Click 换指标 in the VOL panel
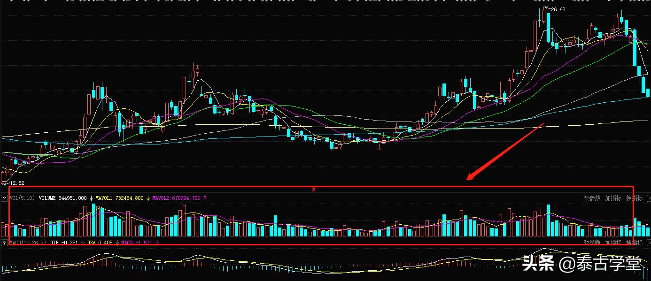The height and width of the screenshot is (281, 651). point(634,198)
